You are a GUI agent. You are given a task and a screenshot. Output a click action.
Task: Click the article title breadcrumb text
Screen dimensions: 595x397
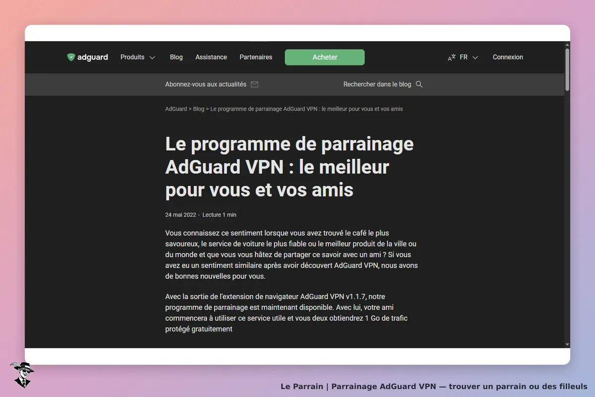tap(306, 109)
